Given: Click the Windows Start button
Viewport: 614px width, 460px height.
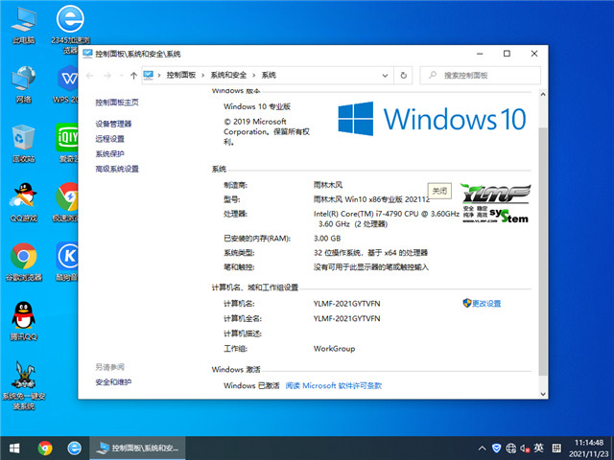Looking at the screenshot, I should point(14,448).
